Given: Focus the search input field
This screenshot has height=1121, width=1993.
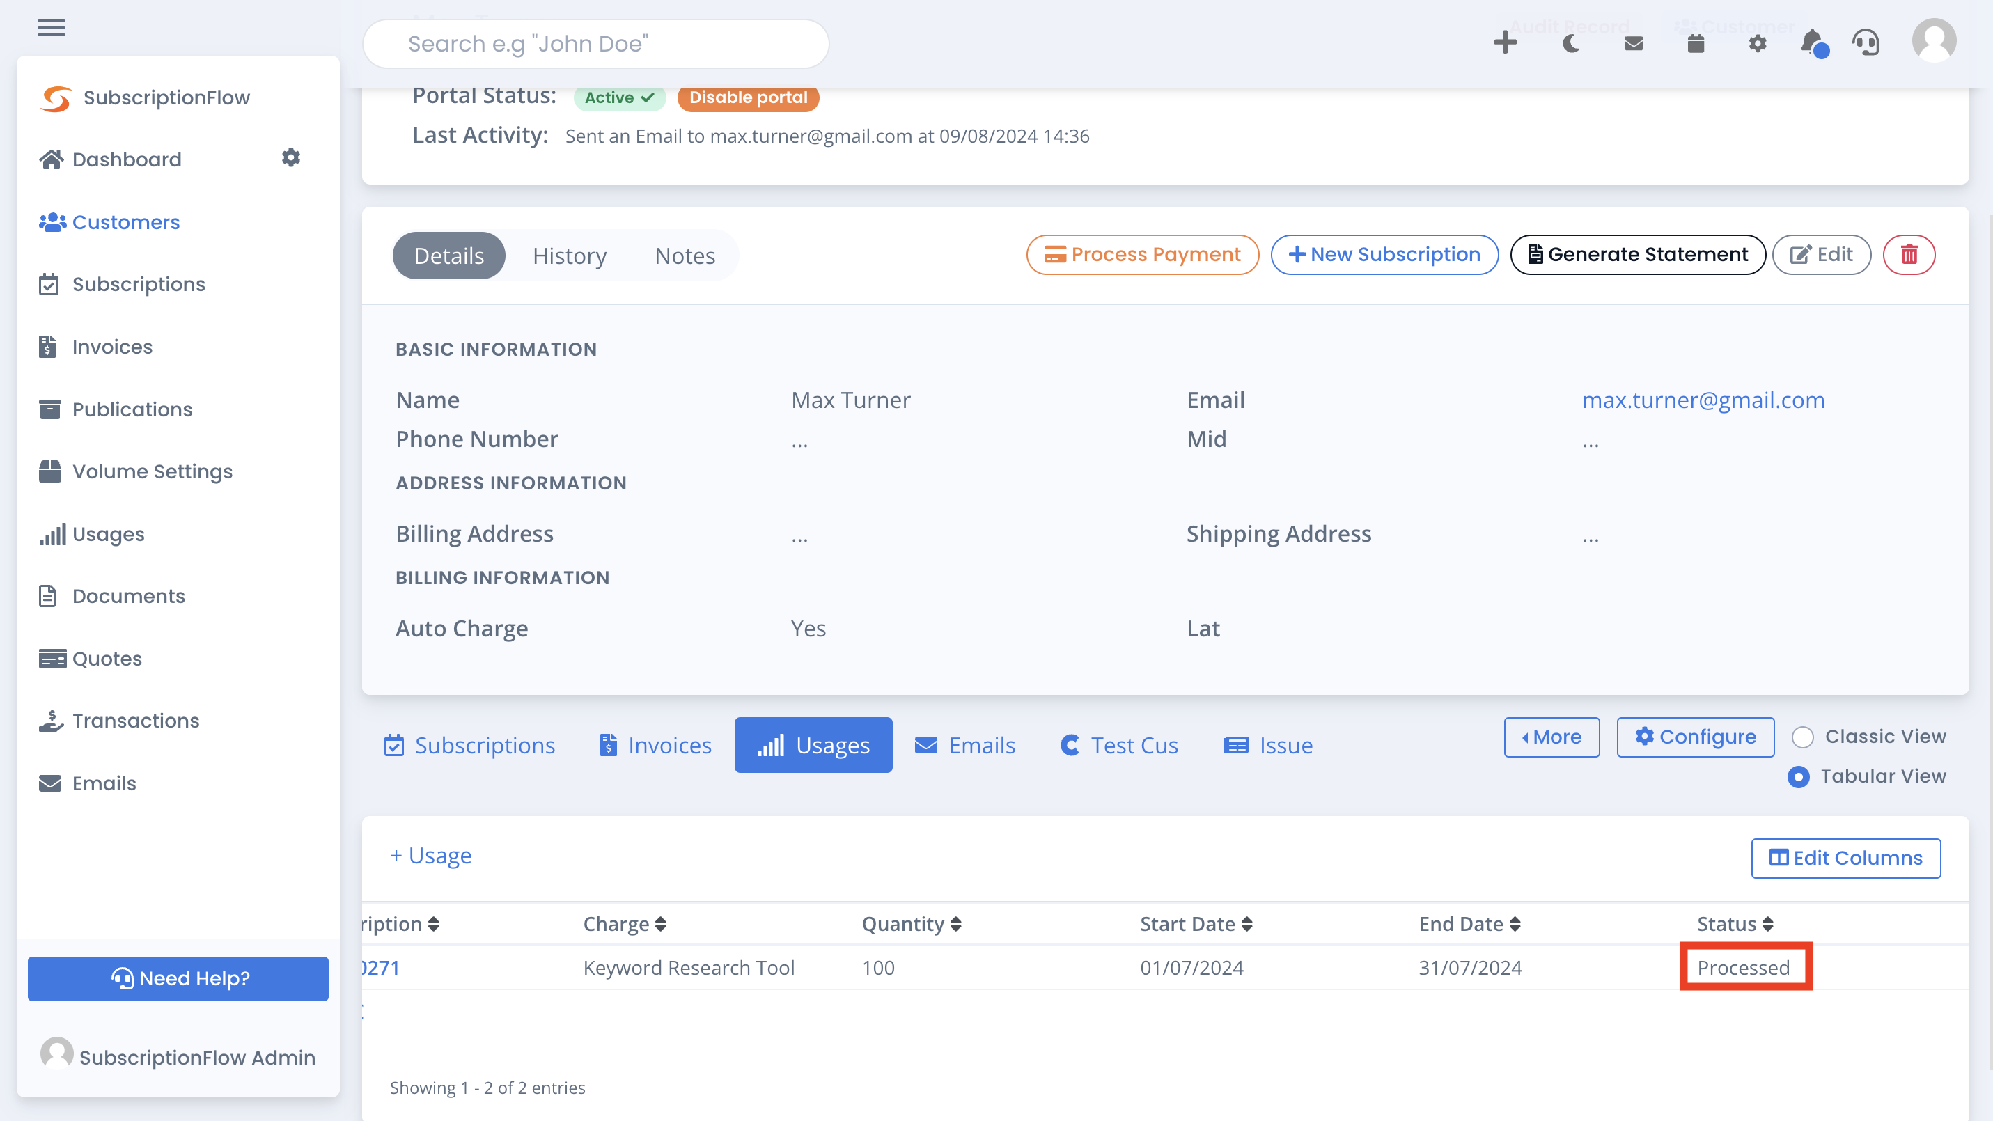Looking at the screenshot, I should point(595,44).
